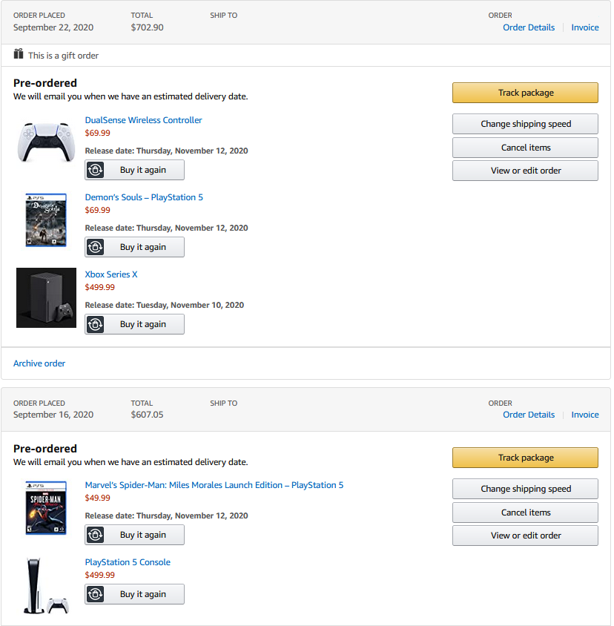The height and width of the screenshot is (626, 614).
Task: Open Marvel's Spider-Man Launch Edition product page
Action: [214, 484]
